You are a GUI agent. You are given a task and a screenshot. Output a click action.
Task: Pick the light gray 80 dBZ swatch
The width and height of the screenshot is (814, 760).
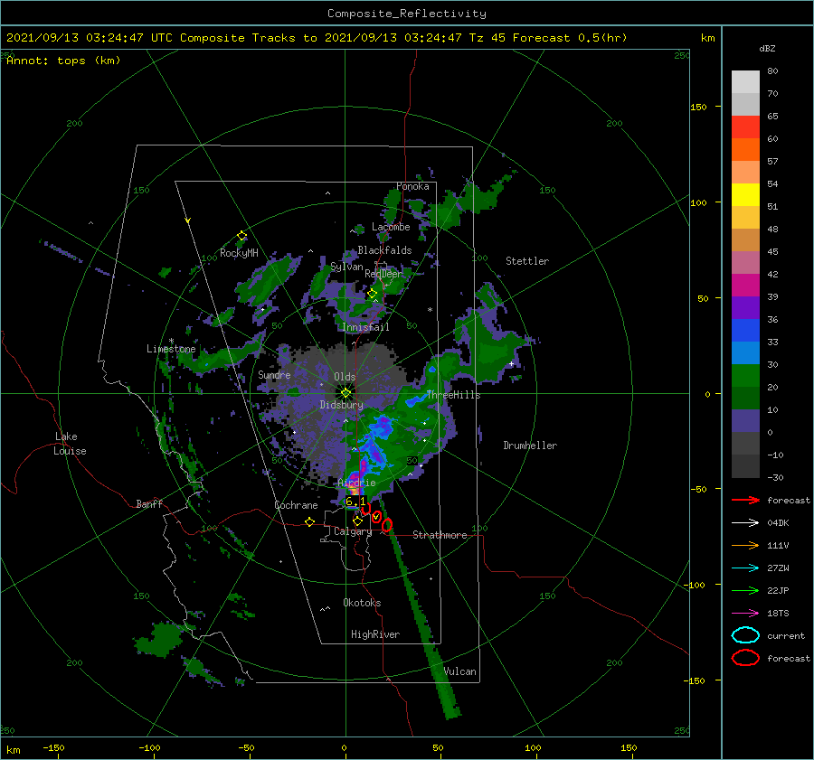click(x=745, y=81)
